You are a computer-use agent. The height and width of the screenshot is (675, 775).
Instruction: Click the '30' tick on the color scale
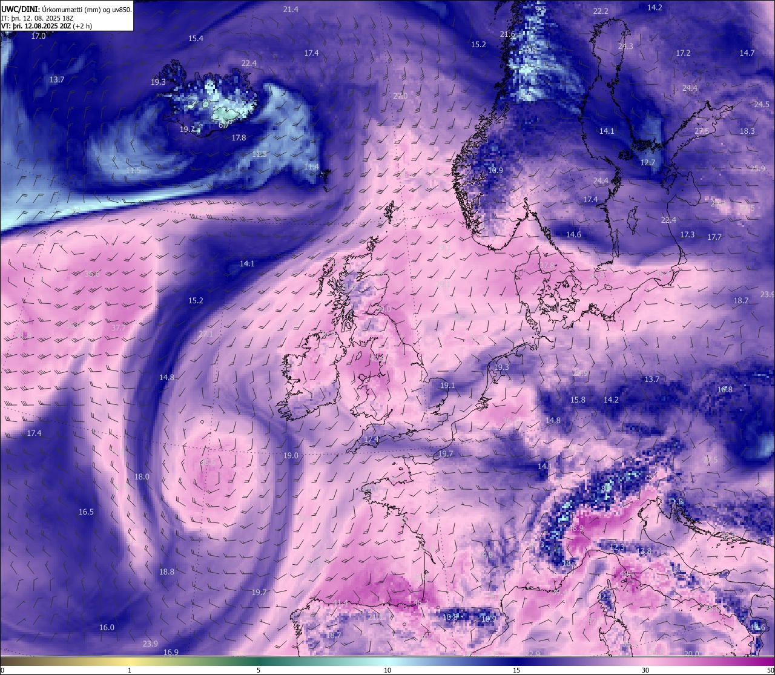tap(645, 670)
